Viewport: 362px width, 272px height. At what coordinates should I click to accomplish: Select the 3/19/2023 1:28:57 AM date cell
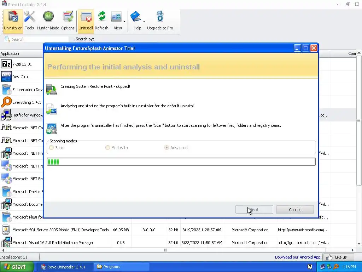point(202,229)
